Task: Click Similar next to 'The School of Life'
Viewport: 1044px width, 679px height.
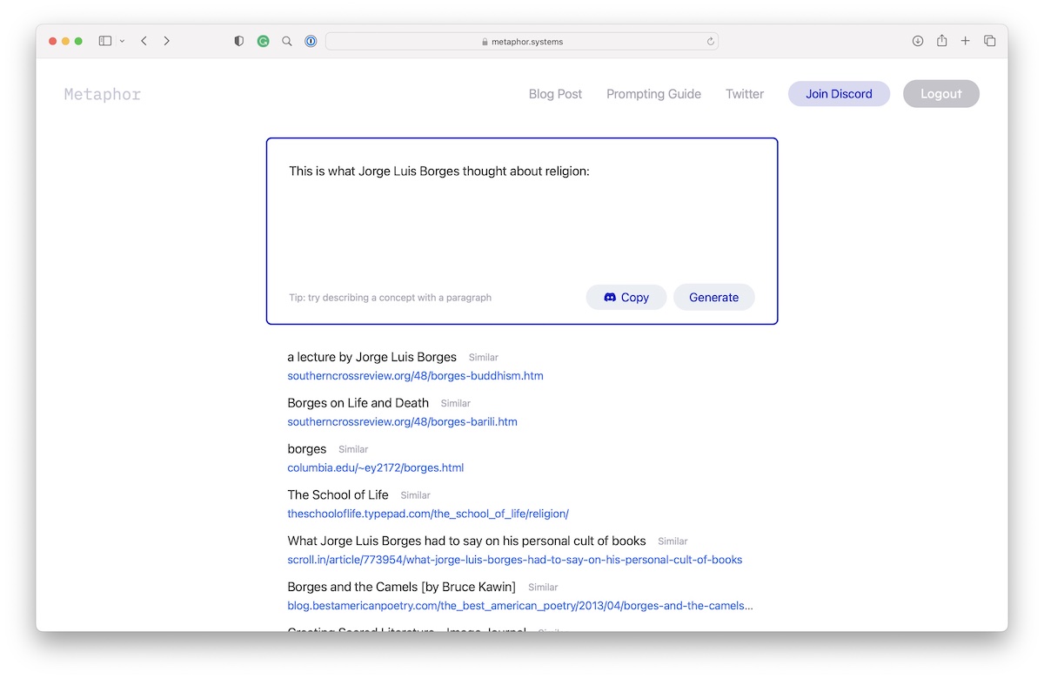Action: pyautogui.click(x=416, y=495)
